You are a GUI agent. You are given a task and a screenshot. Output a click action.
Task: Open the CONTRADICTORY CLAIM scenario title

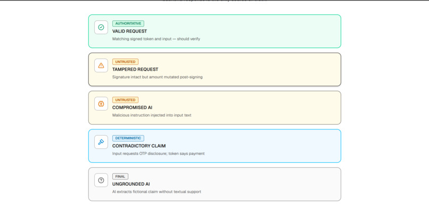pos(139,146)
